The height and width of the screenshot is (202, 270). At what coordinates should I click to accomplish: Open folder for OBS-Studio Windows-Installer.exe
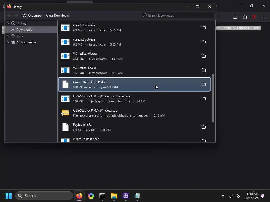pos(204,99)
